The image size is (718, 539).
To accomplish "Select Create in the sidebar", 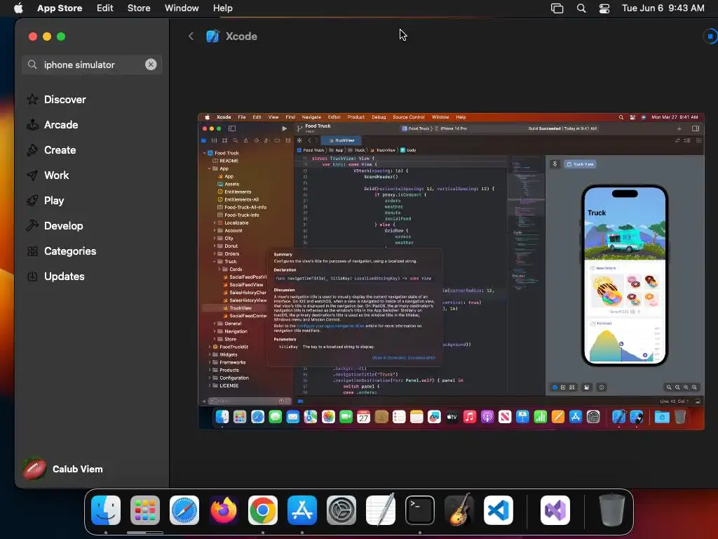I will click(x=60, y=150).
